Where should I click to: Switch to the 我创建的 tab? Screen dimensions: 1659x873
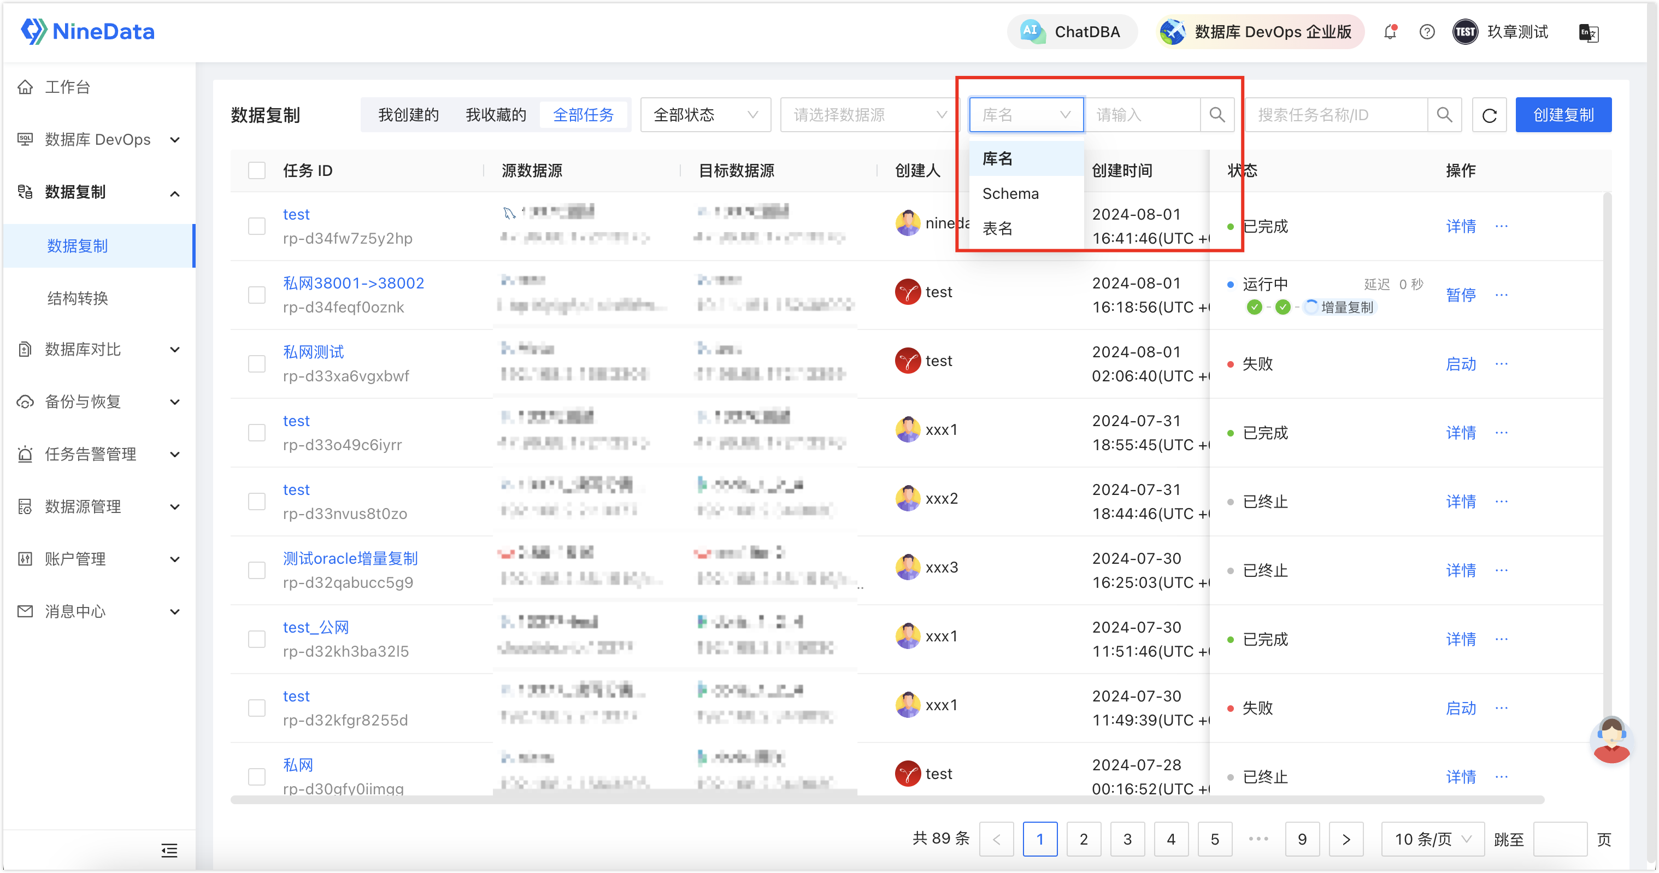(409, 114)
